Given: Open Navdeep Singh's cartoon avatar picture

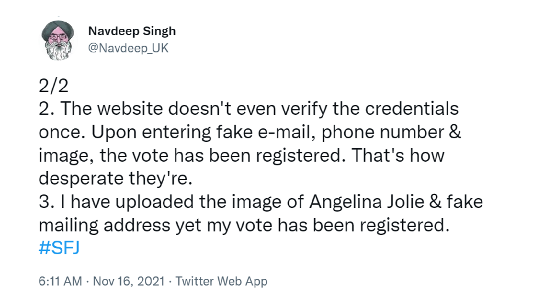Looking at the screenshot, I should 58,41.
